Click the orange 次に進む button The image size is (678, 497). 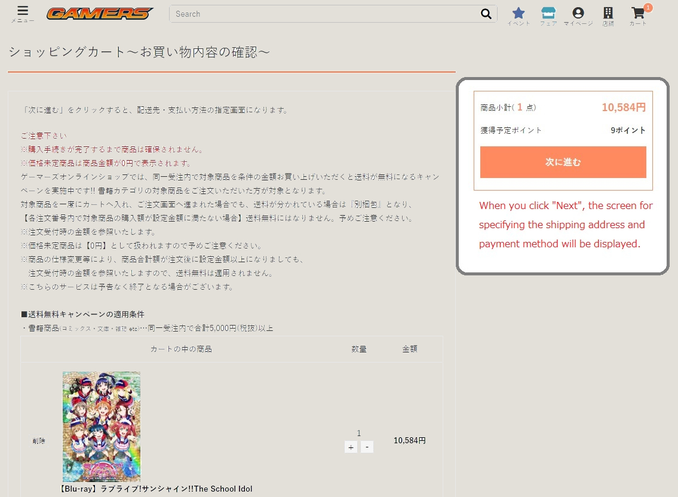(x=563, y=162)
